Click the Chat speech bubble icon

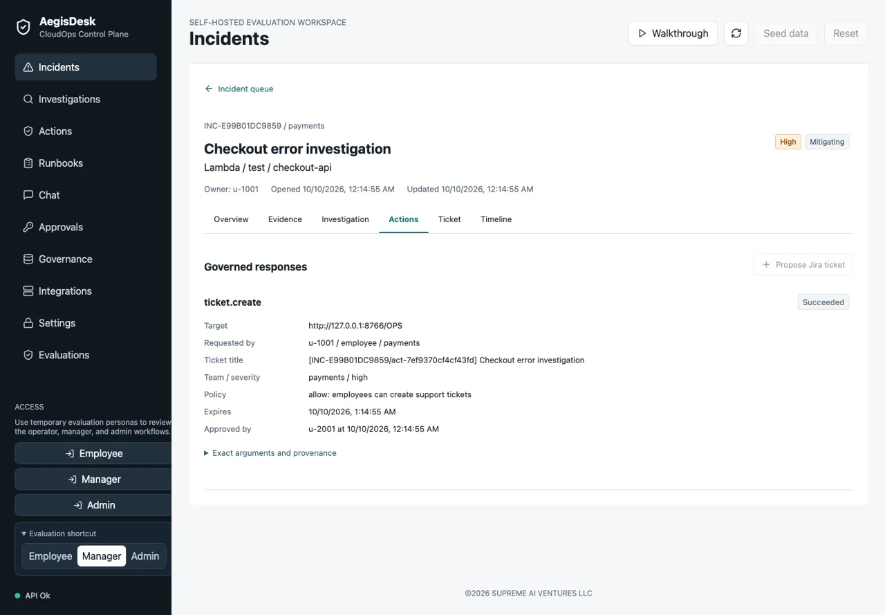click(x=28, y=195)
